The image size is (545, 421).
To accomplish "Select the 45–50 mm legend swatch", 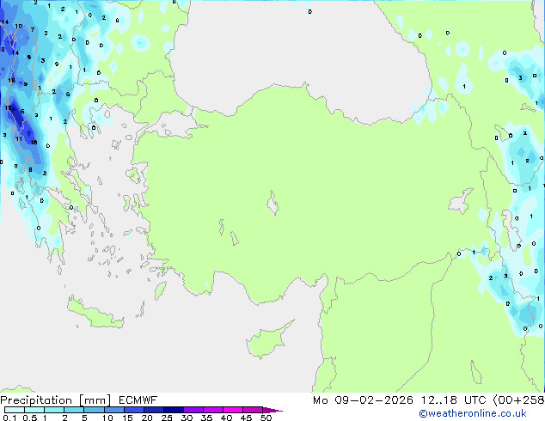I will tap(253, 410).
